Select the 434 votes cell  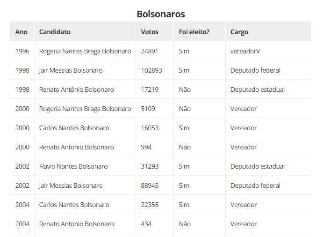point(146,224)
